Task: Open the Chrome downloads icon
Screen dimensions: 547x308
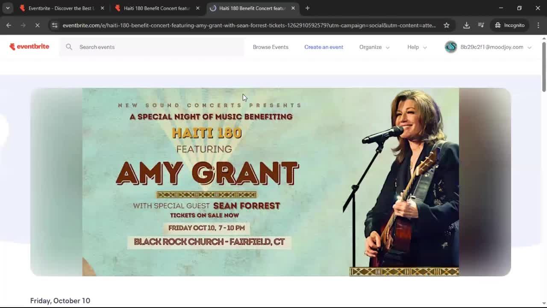Action: [x=467, y=25]
